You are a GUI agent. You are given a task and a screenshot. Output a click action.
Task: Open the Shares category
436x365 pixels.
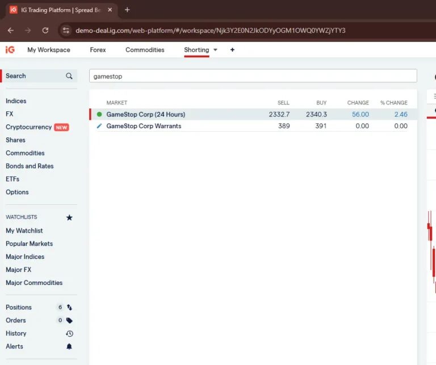click(x=15, y=140)
